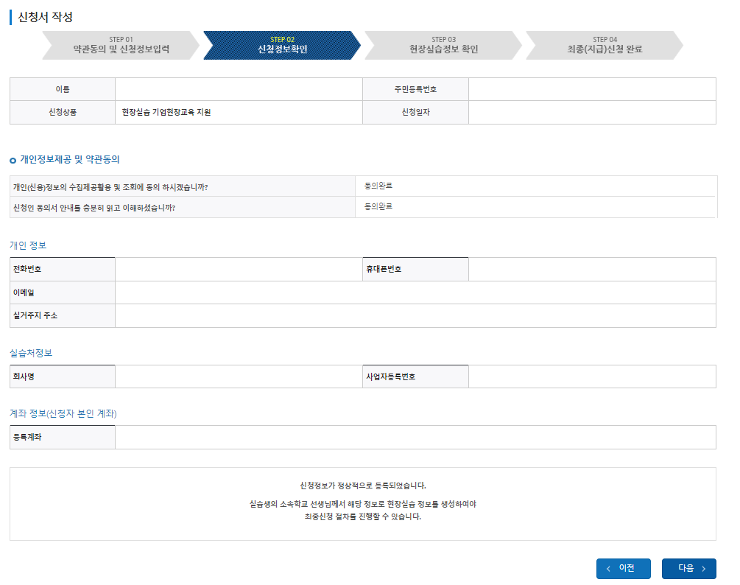Click the 주민등록번호 label cell
Image resolution: width=740 pixels, height=585 pixels.
coord(415,89)
